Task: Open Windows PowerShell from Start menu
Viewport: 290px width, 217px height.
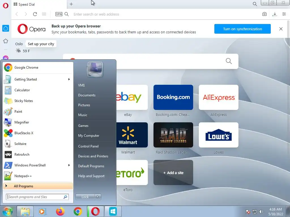Action: (38, 165)
